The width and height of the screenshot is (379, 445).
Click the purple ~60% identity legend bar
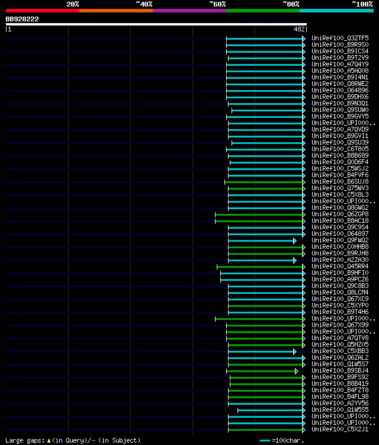[x=189, y=11]
